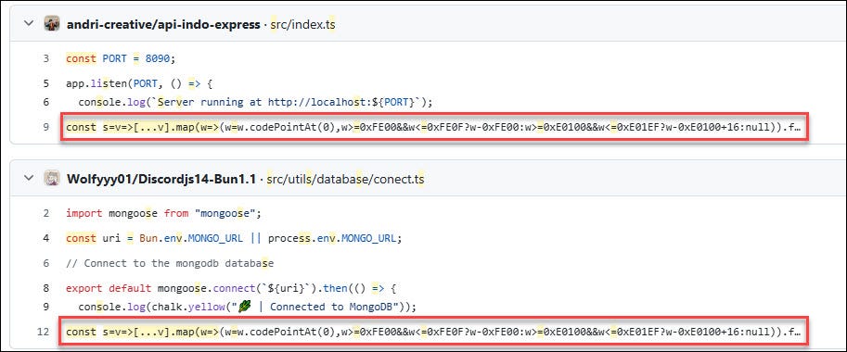Open Wolfyyy01 user avatar

[x=52, y=178]
